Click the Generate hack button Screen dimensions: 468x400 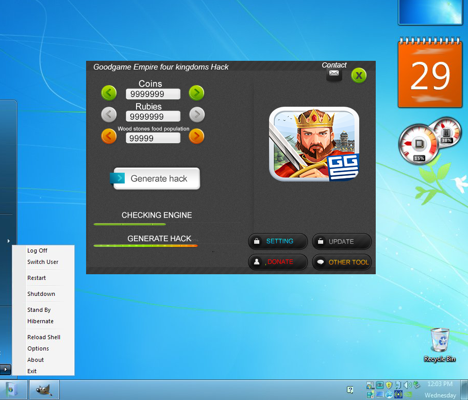click(155, 178)
